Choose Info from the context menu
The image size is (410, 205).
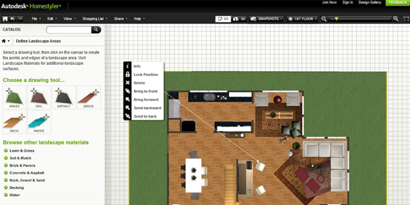pos(137,66)
